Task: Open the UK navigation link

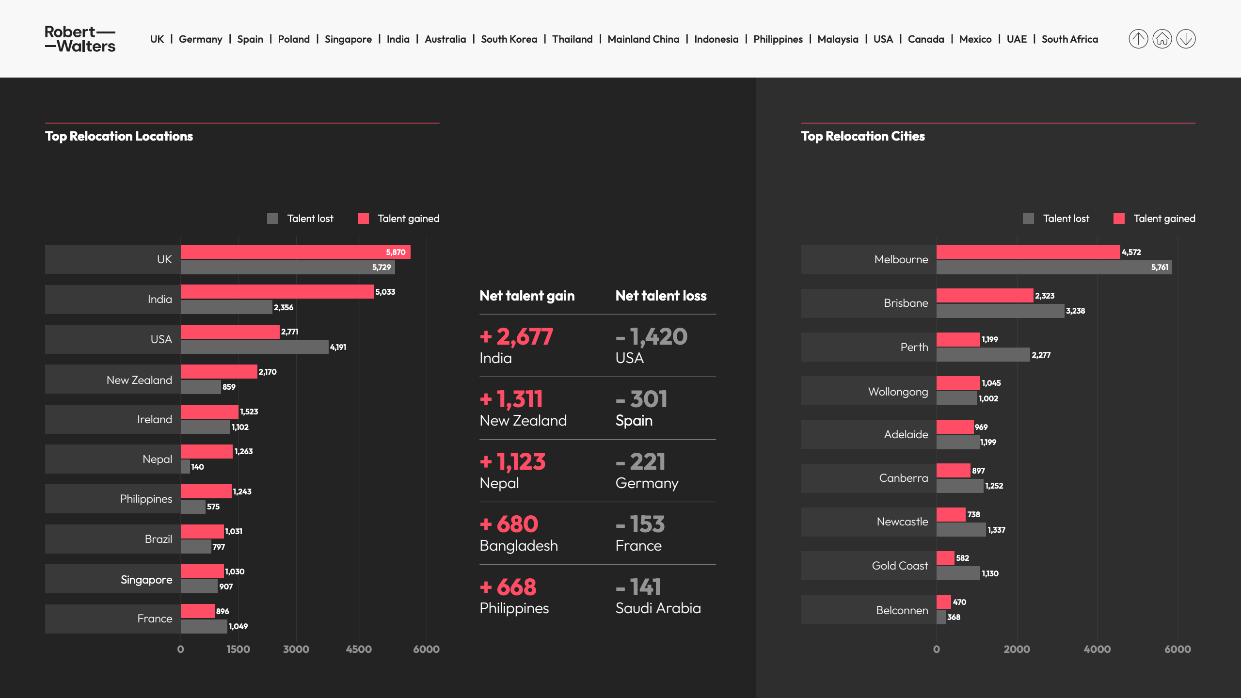Action: 157,39
